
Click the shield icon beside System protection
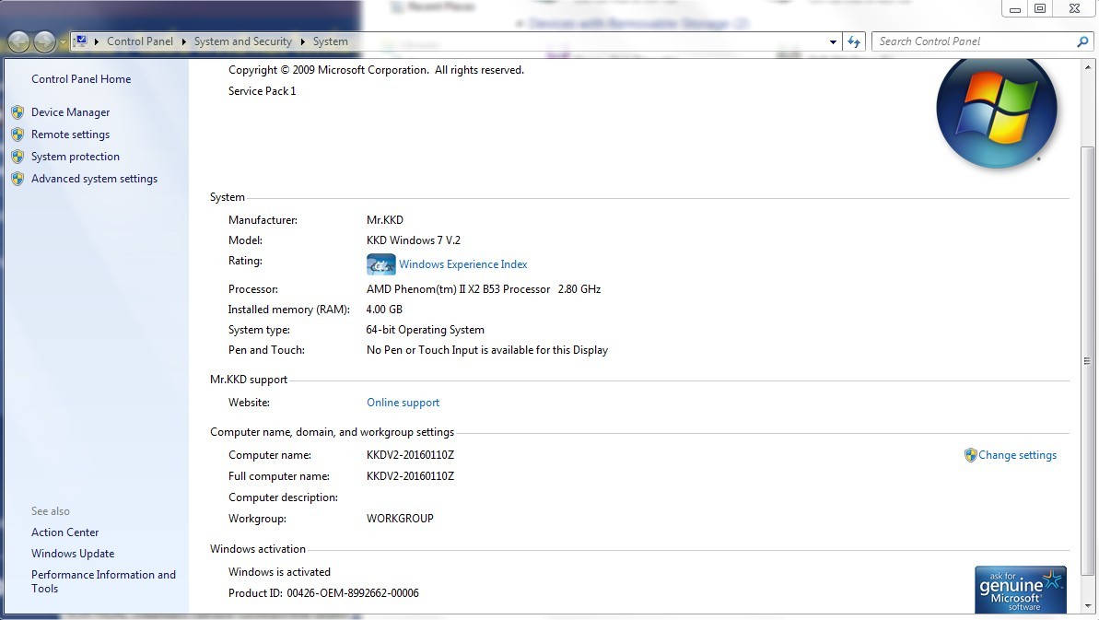(18, 157)
